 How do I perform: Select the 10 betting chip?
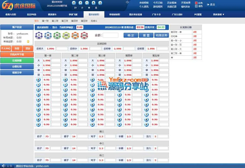coord(48,35)
